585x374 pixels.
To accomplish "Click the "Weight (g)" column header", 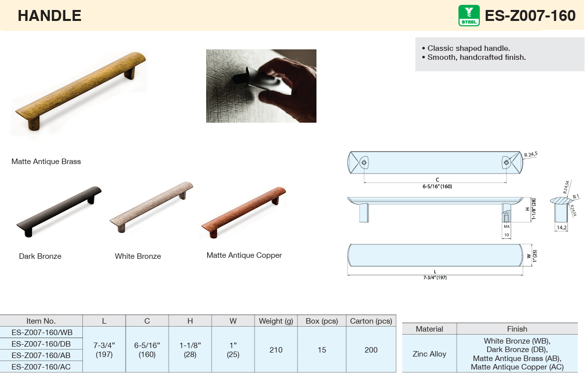I will tap(276, 321).
